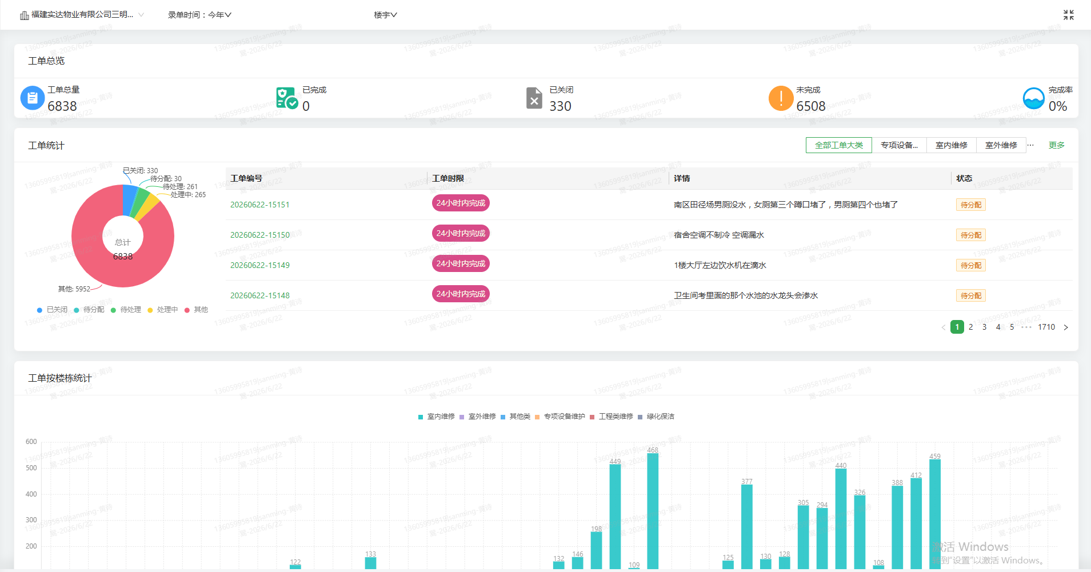Image resolution: width=1091 pixels, height=572 pixels.
Task: Open the 录单时间 今年 dropdown
Action: (199, 15)
